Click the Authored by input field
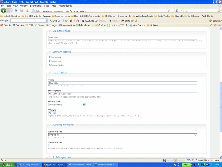 coord(123,135)
